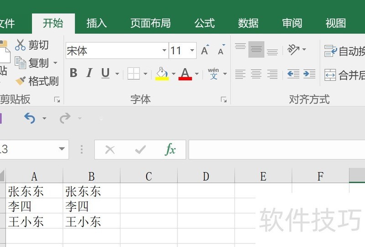Screen dimensions: 365x247
Task: Select column E header
Action: click(263, 176)
